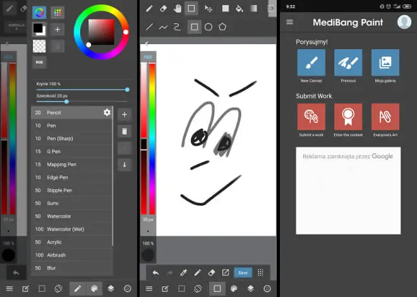Click the black foreground color swatch
Screen dimensions: 417x297
pos(38,28)
